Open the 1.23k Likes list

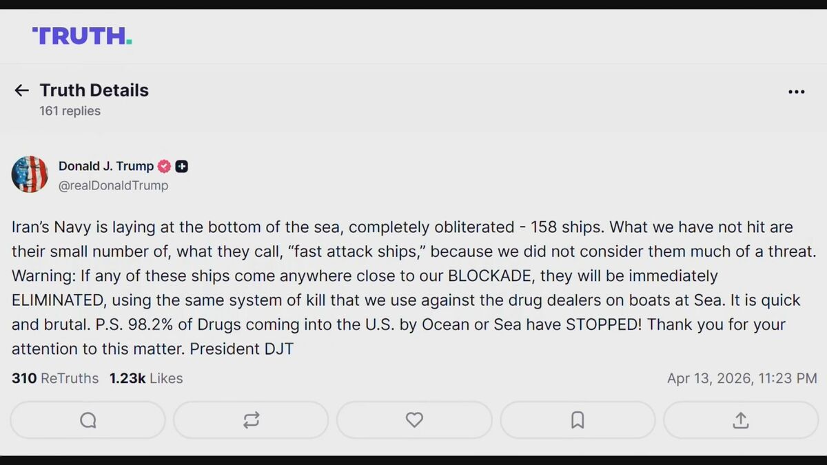point(146,378)
